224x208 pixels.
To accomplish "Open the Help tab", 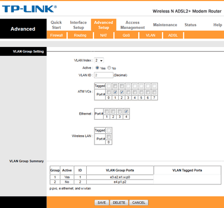I will pos(218,25).
